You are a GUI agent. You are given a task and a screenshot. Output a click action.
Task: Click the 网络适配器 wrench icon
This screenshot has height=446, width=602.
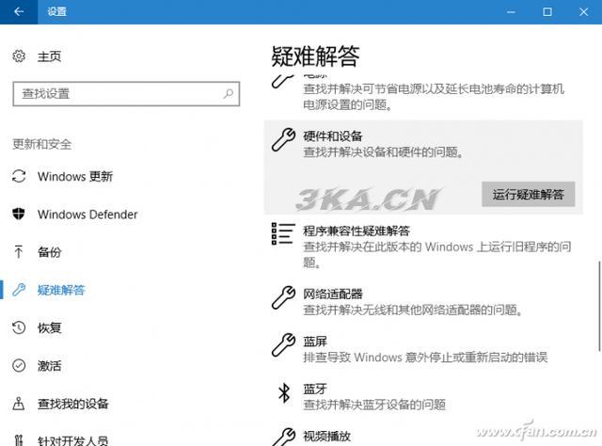tap(284, 297)
